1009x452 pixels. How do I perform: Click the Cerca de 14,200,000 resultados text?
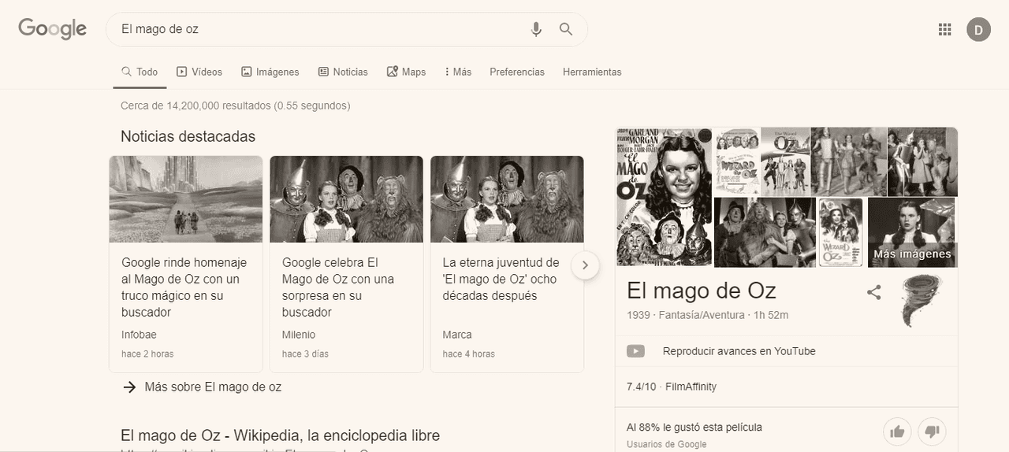pyautogui.click(x=235, y=106)
